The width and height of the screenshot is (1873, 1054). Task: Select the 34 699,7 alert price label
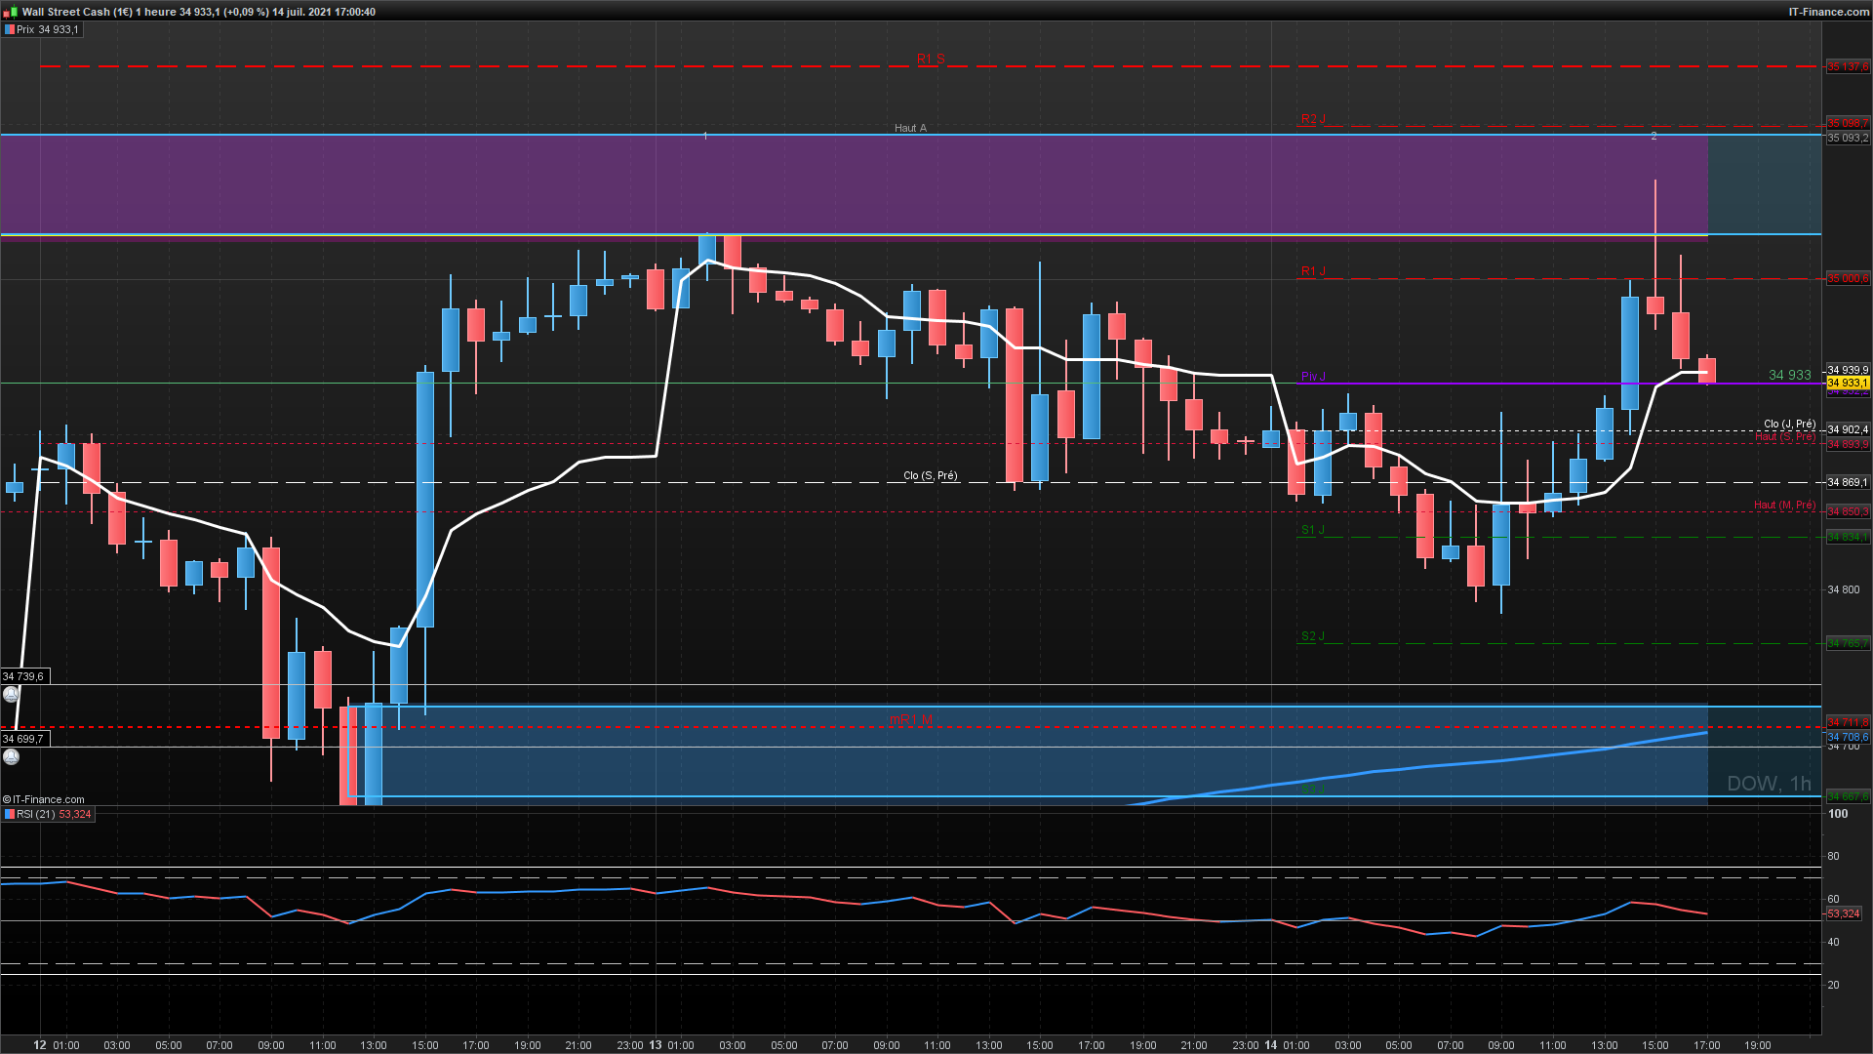[x=23, y=739]
